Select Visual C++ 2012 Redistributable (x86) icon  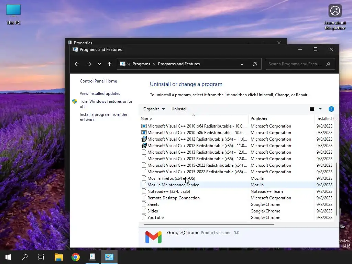(x=144, y=146)
